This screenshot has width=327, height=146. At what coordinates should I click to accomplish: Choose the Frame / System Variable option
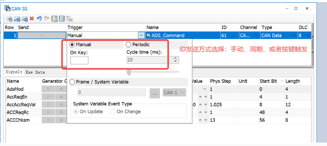coord(72,82)
